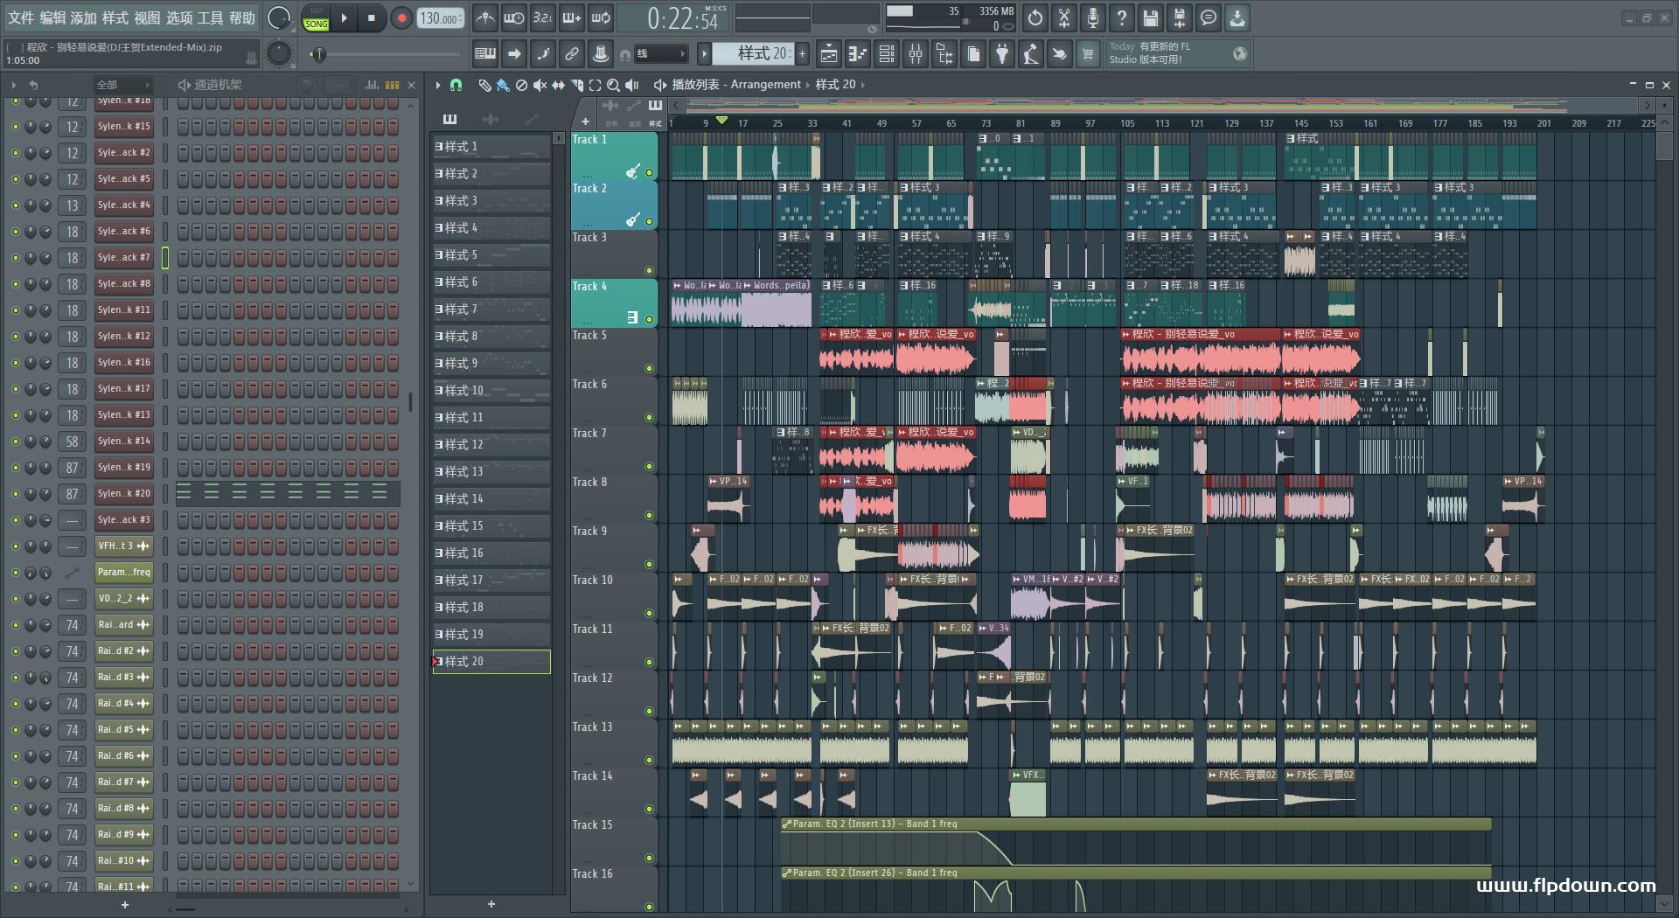1679x918 pixels.
Task: Open the playlist view icon
Action: point(828,54)
